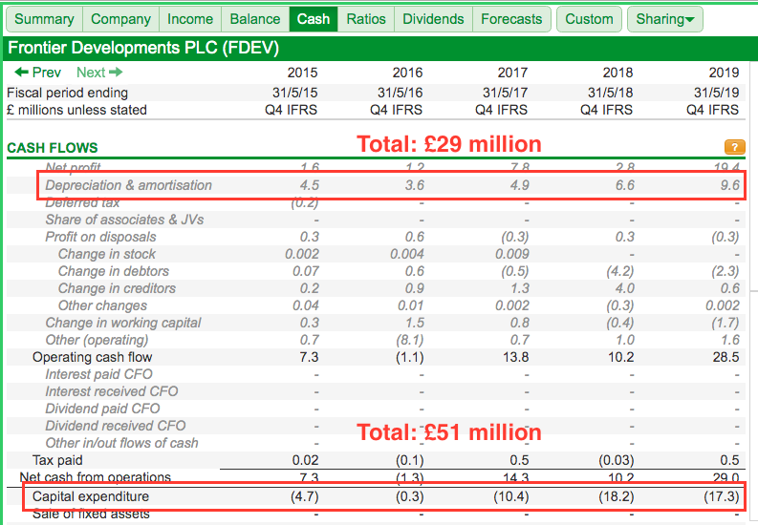Expand the Sharing dropdown
758x525 pixels.
click(x=665, y=19)
